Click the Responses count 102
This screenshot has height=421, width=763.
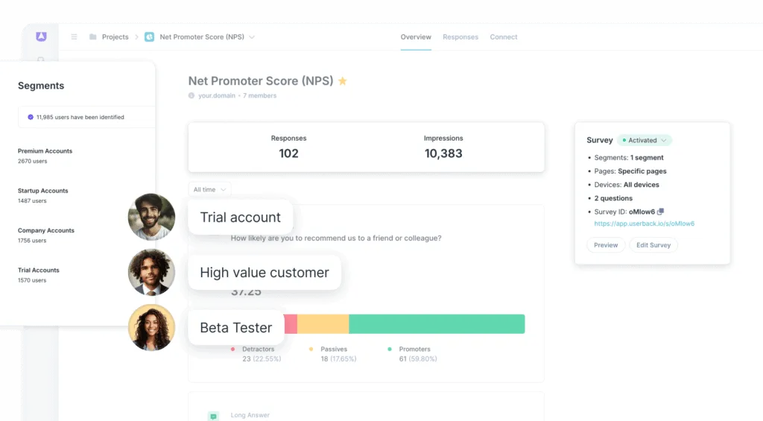point(288,153)
